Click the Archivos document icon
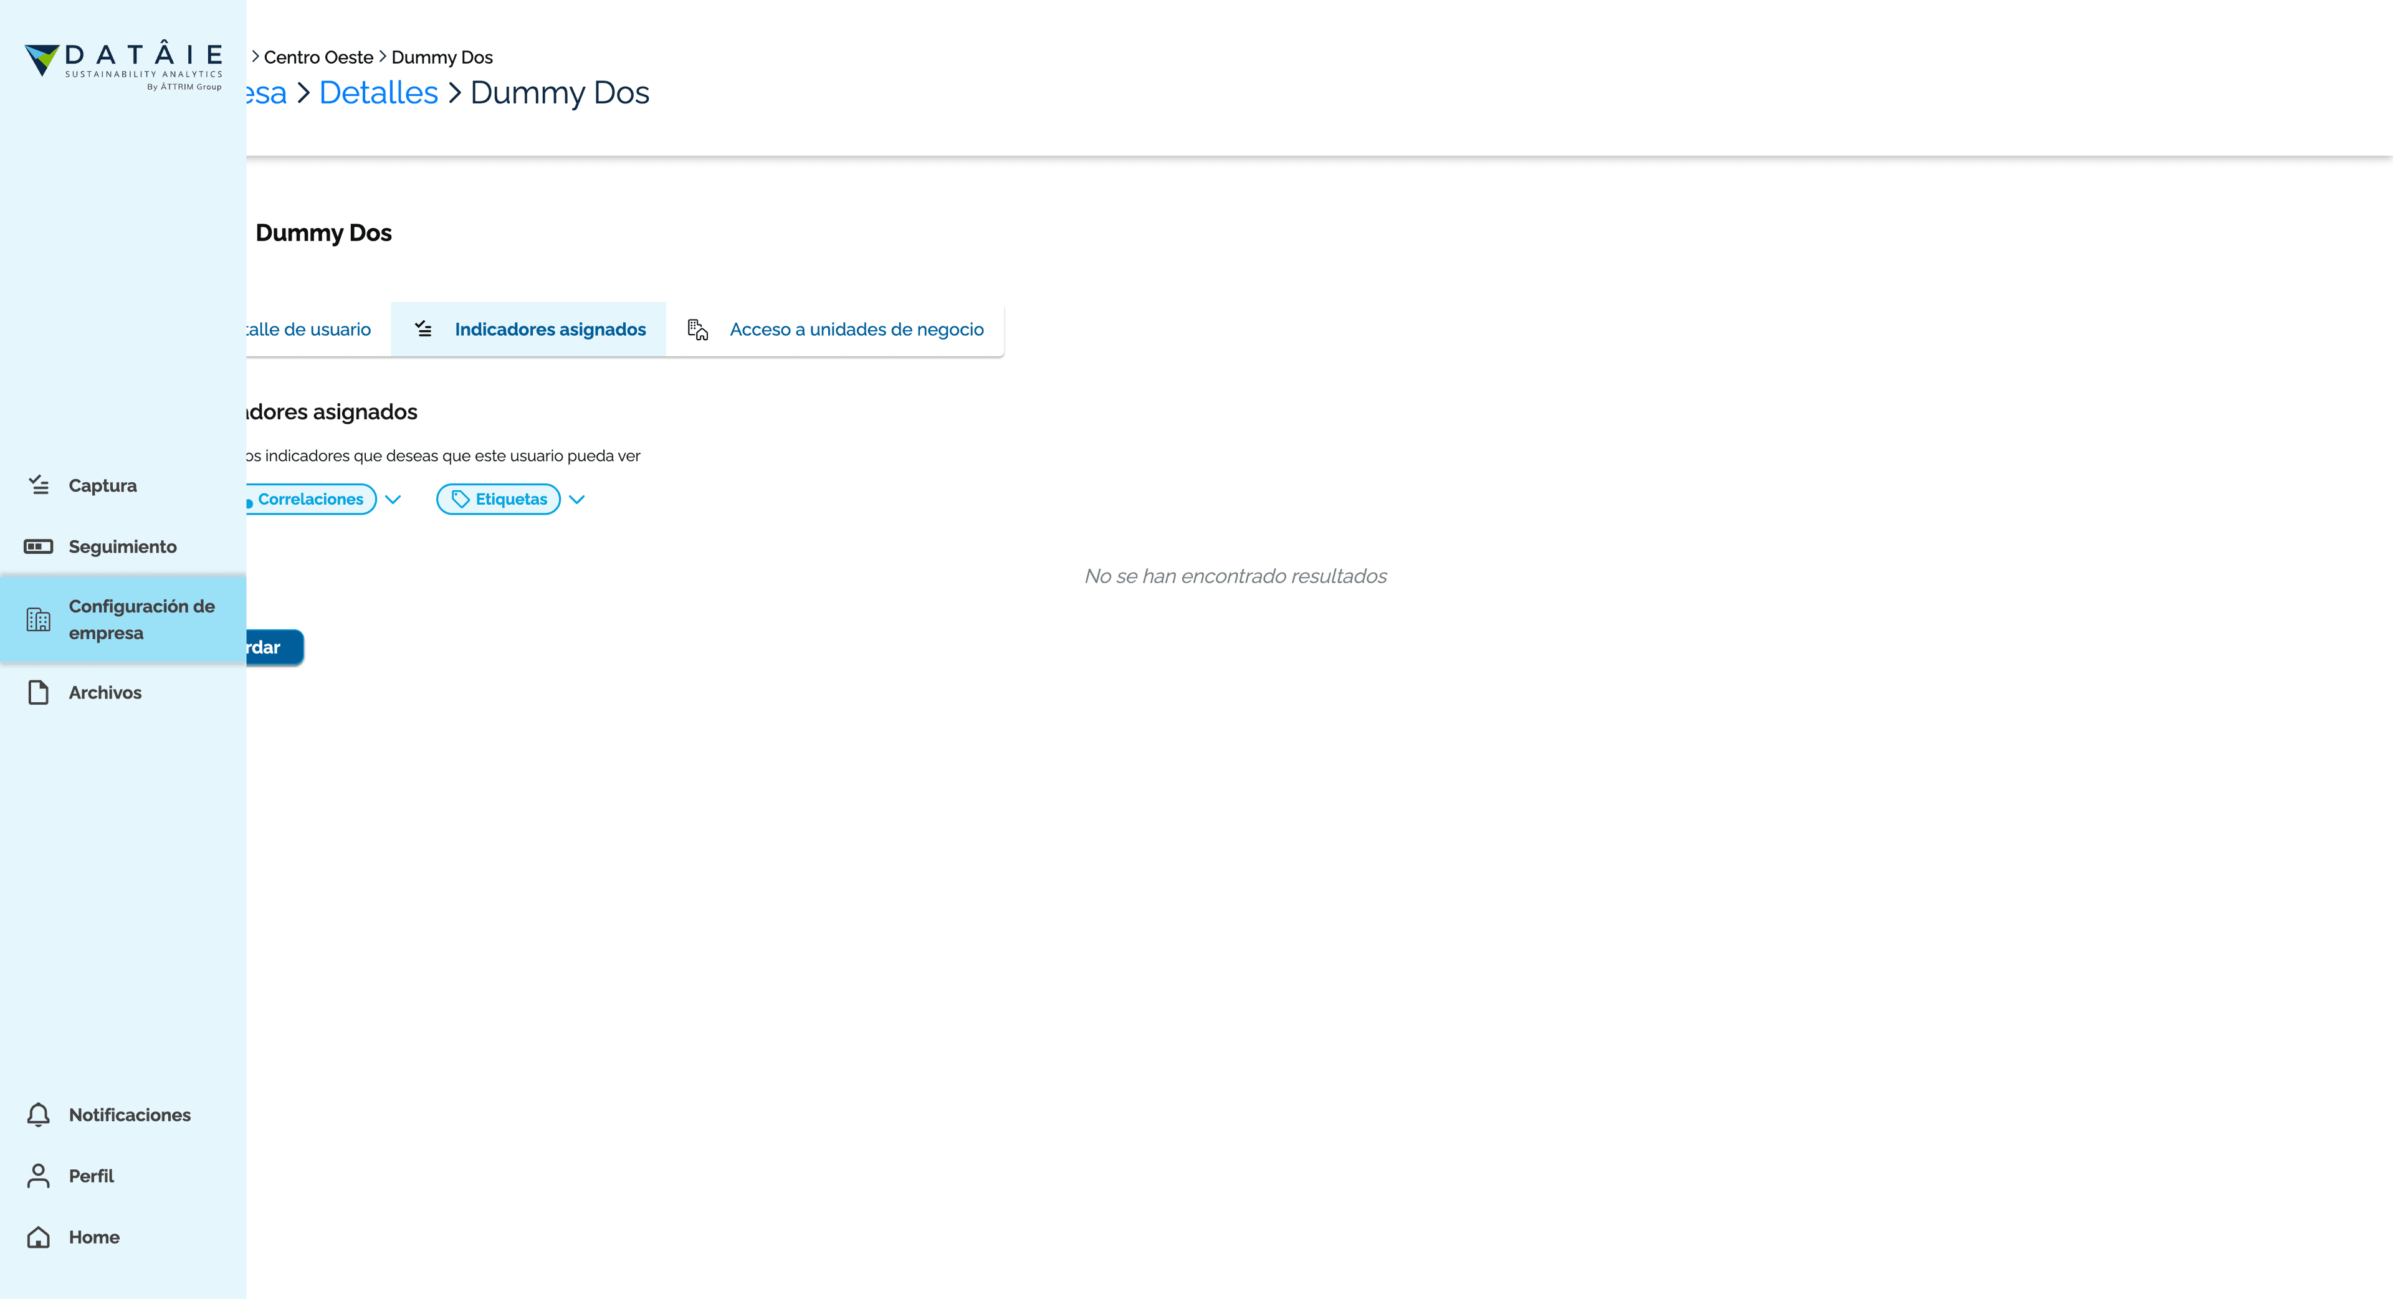 tap(38, 693)
